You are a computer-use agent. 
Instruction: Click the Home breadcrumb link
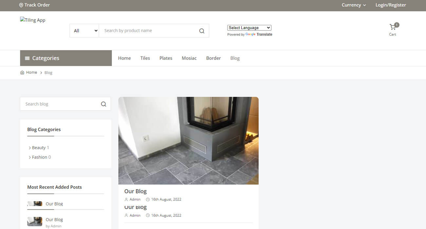tap(31, 73)
